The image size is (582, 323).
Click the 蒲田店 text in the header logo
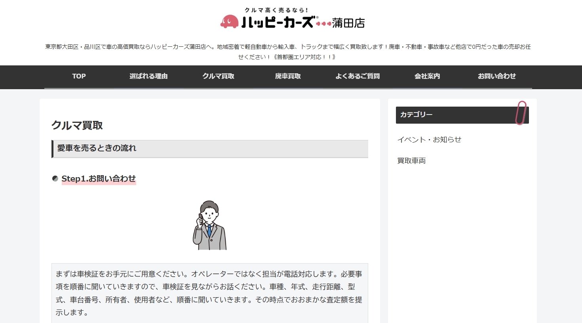coord(348,23)
